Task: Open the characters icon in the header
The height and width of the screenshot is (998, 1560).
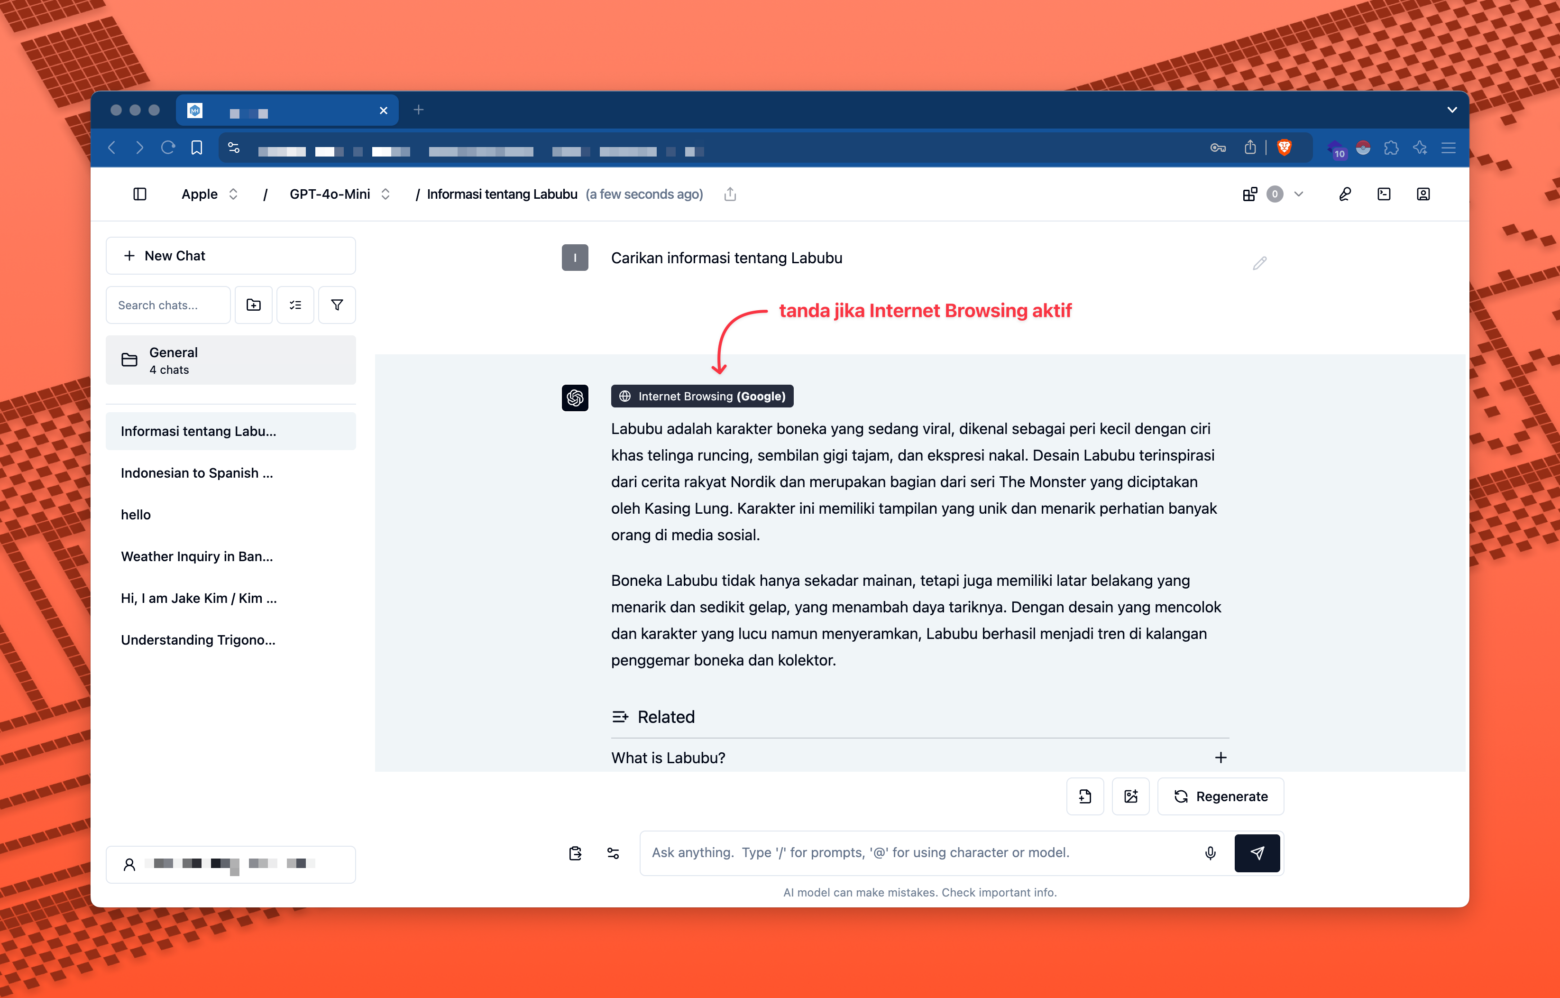Action: pos(1422,194)
